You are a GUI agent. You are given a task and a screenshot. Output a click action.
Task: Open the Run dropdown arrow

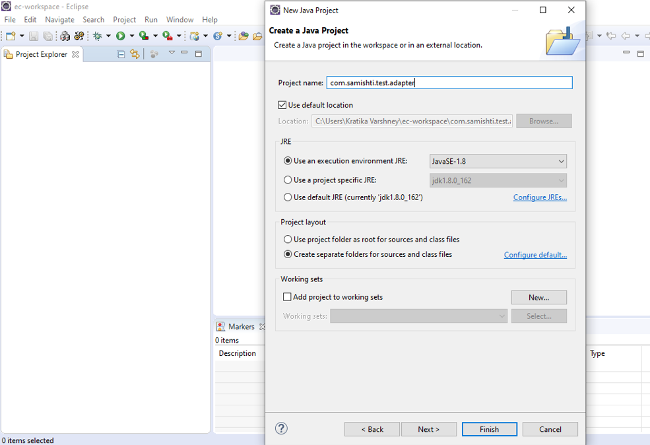tap(132, 36)
